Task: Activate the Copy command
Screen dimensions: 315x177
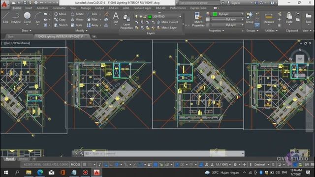Action: pos(60,20)
